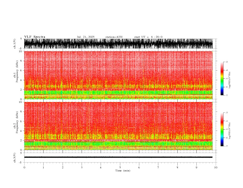Image resolution: width=243 pixels, height=188 pixels.
Task: Click the ch.3 waveform trace
Action: pos(118,157)
